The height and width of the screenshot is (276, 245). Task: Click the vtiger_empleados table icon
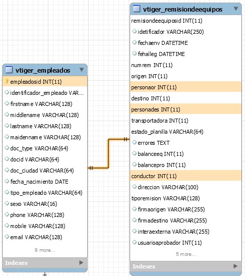click(9, 70)
